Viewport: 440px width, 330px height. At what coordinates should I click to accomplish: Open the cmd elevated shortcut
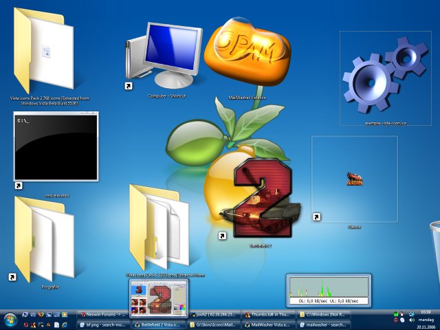pyautogui.click(x=56, y=146)
